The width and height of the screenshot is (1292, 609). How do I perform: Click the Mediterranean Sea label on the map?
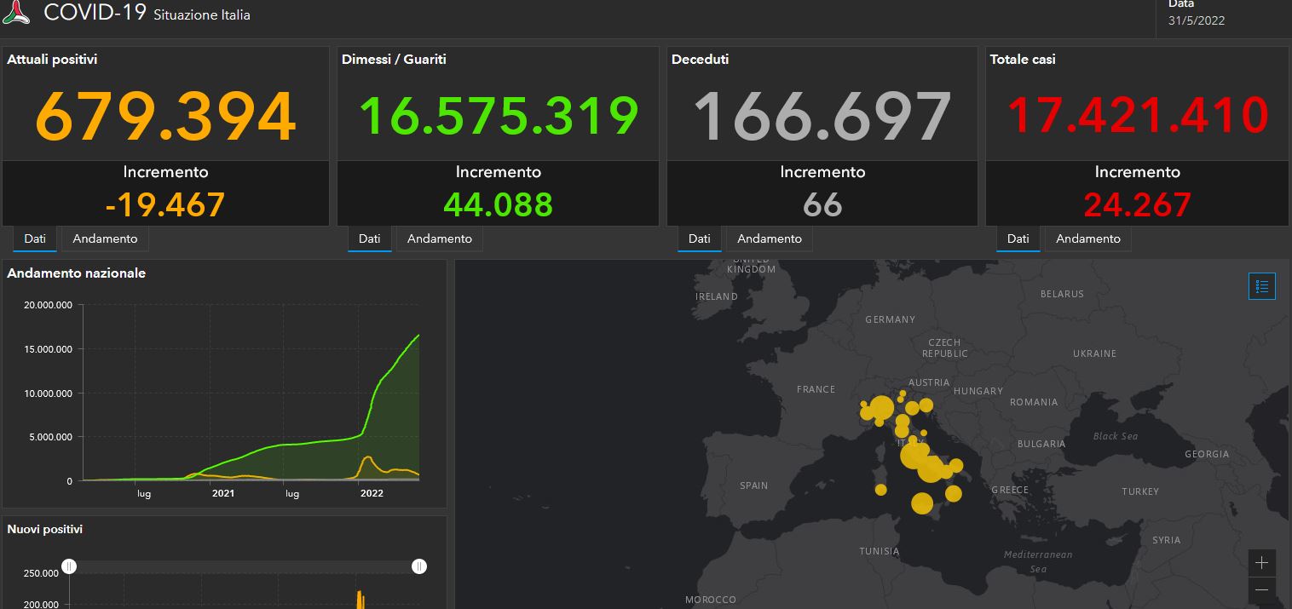pyautogui.click(x=1037, y=561)
